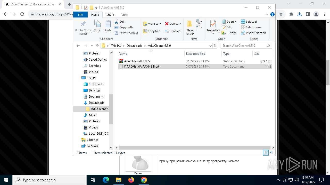Open the Copy to dropdown
330x185 pixels.
point(152,31)
